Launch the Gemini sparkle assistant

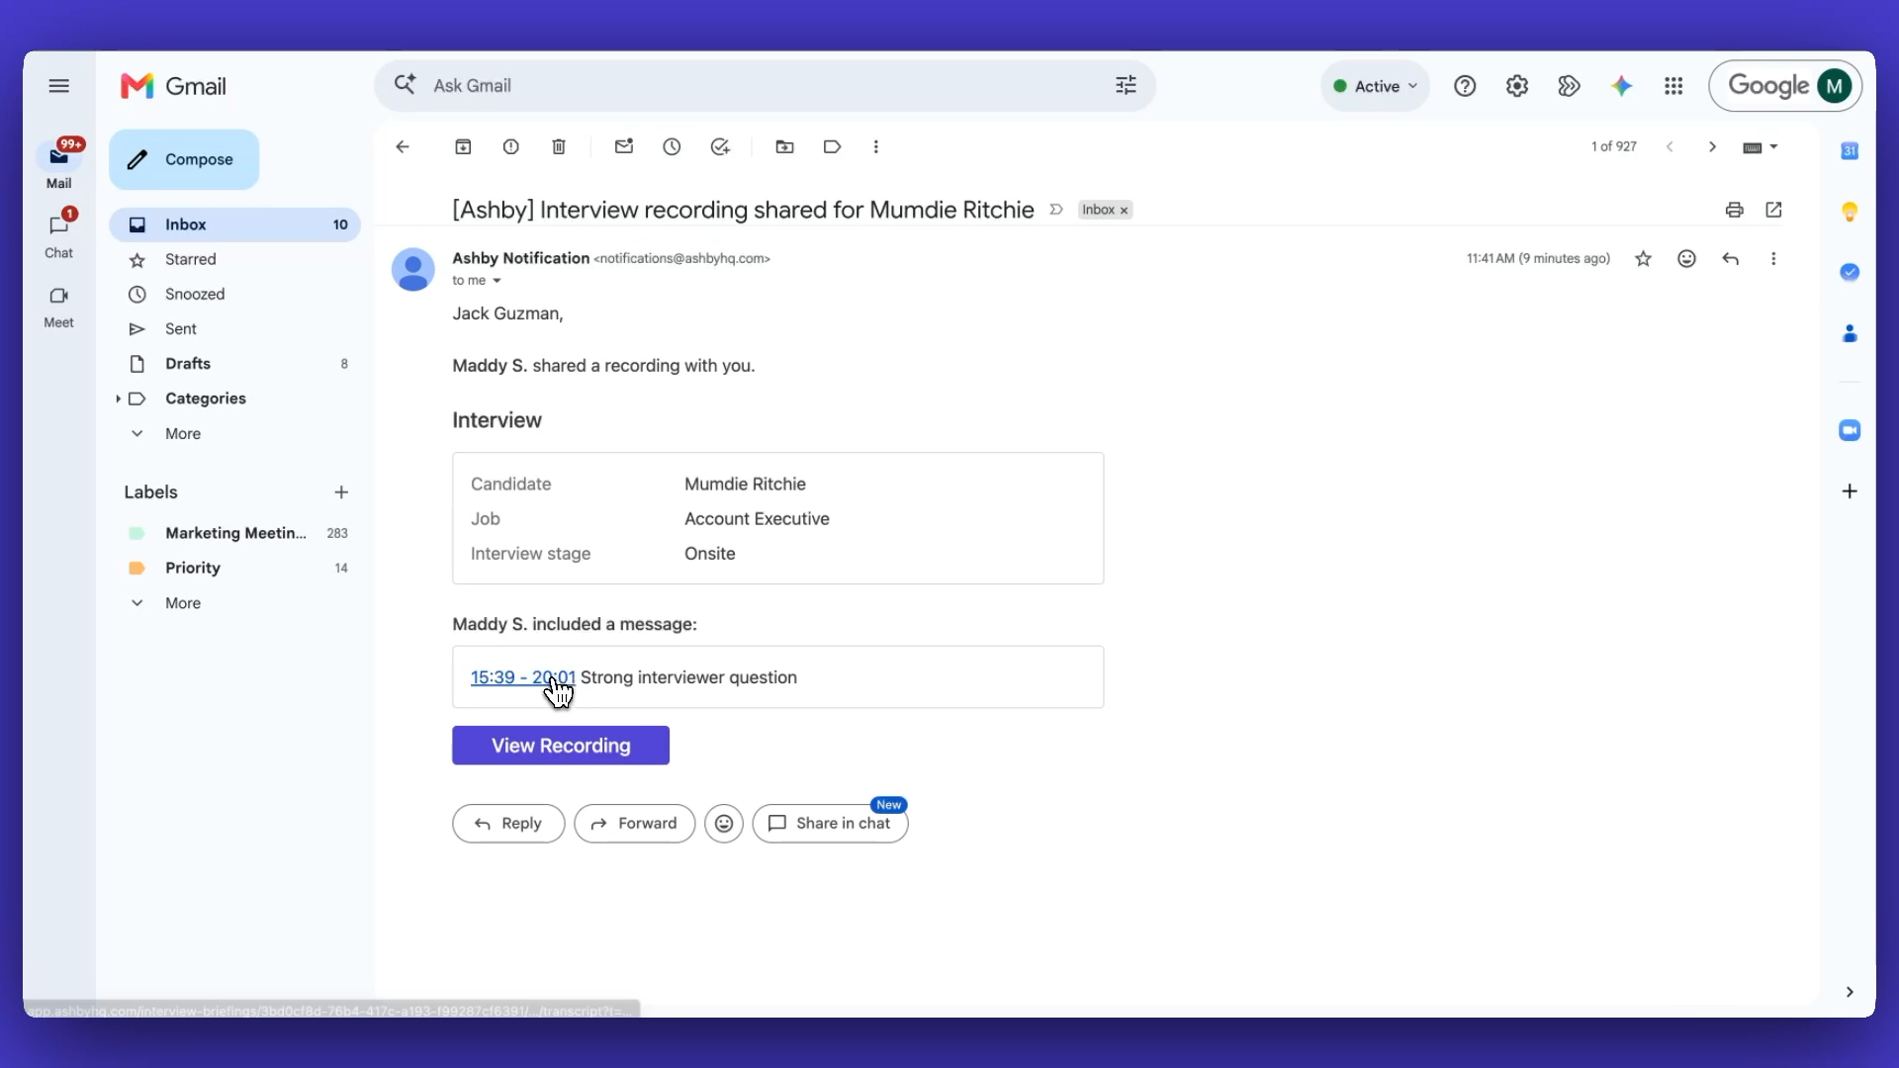point(1621,86)
